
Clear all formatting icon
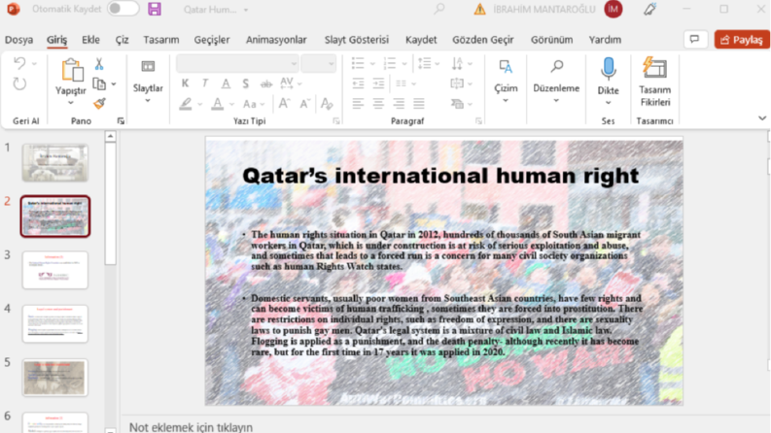[x=327, y=104]
